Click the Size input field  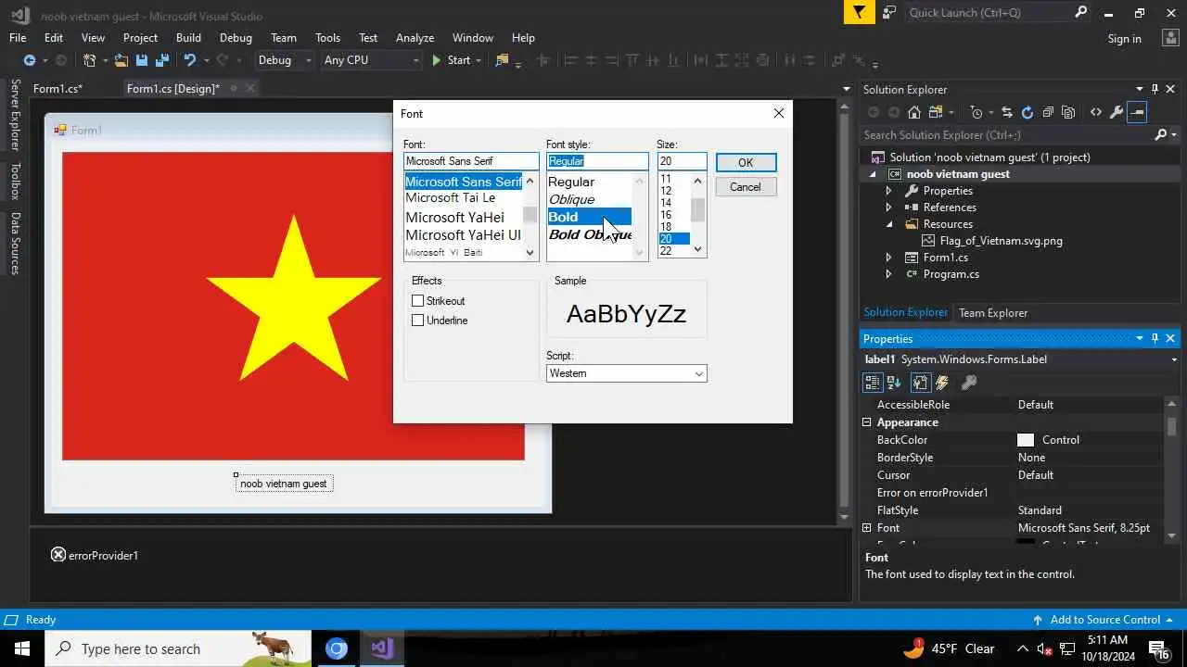(x=683, y=161)
